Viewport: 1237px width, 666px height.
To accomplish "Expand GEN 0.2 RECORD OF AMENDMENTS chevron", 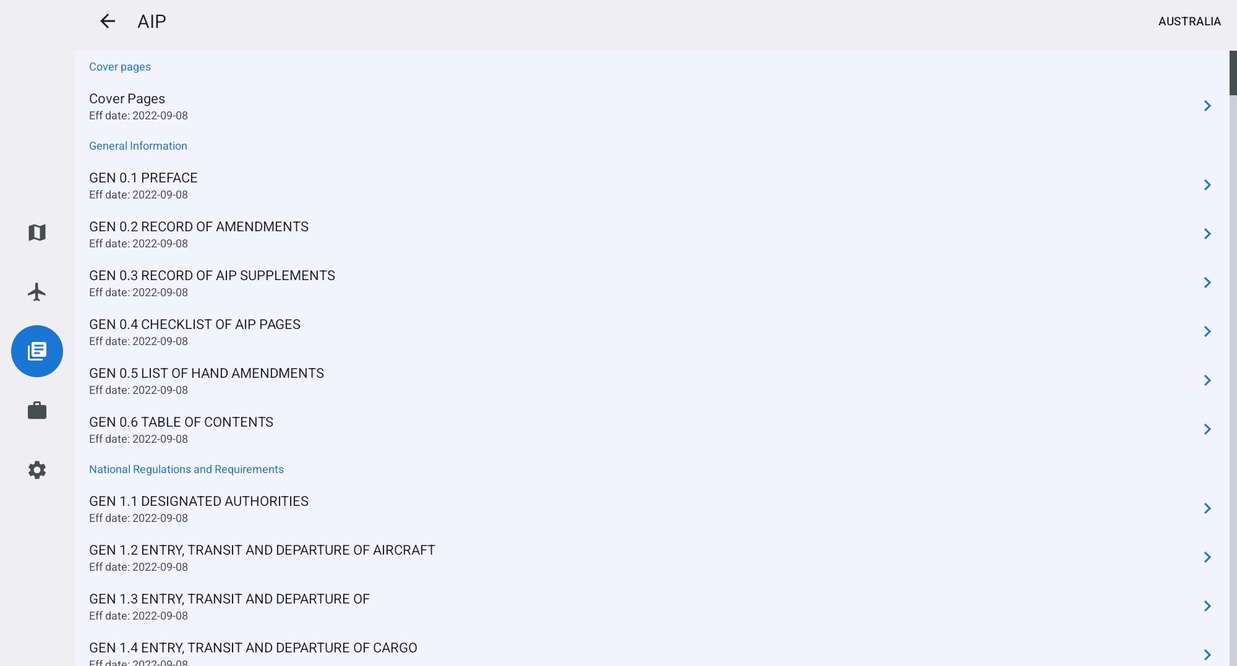I will coord(1207,234).
